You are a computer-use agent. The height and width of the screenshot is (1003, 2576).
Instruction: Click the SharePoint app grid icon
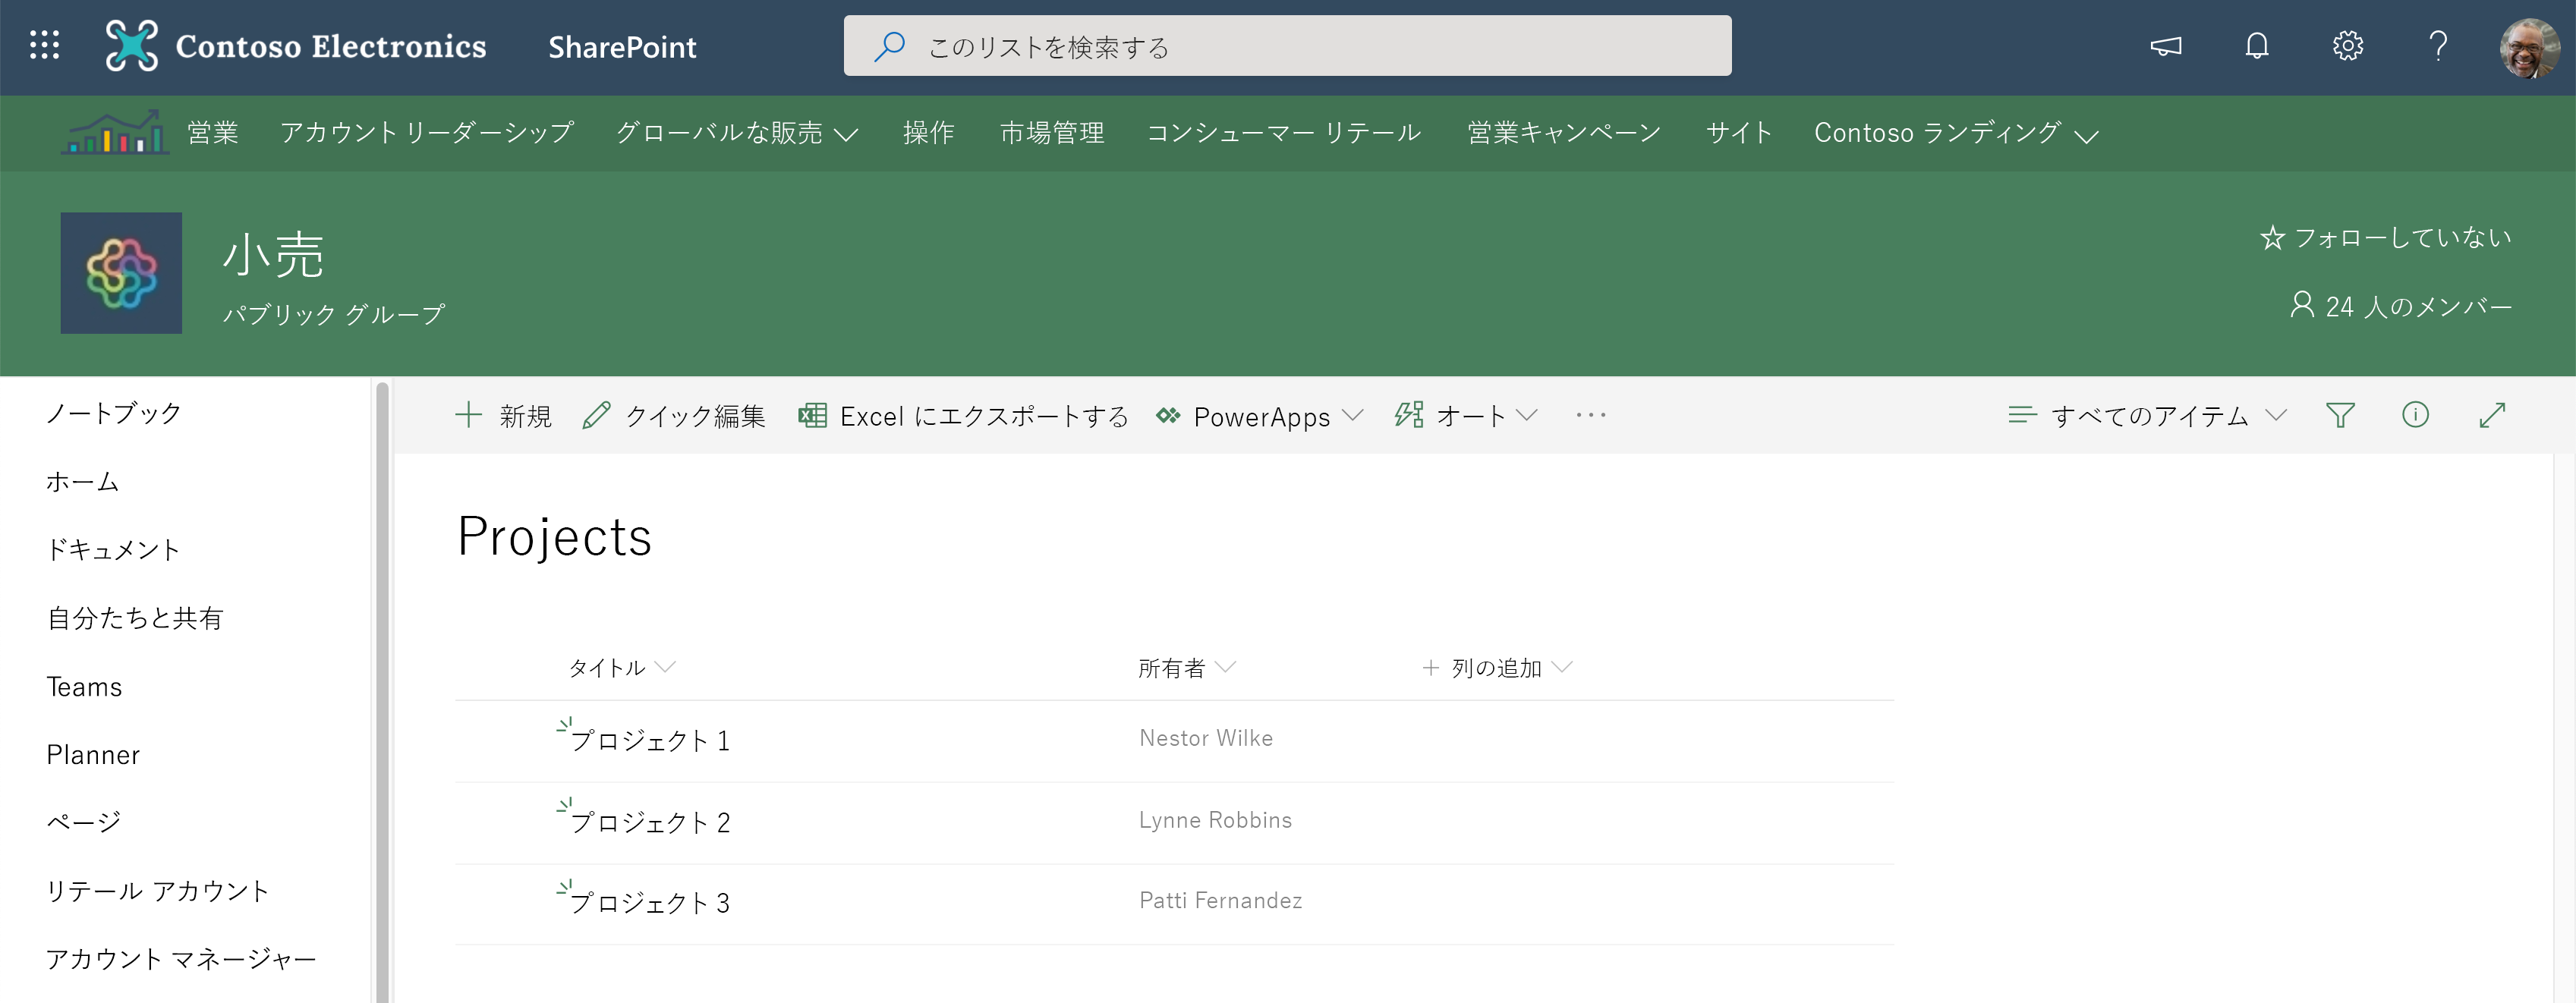(44, 46)
